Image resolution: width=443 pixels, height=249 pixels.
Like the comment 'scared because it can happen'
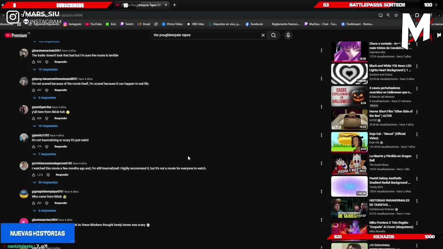pyautogui.click(x=34, y=90)
